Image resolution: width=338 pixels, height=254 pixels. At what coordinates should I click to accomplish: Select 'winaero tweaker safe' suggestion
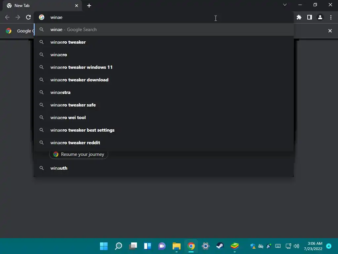tap(164, 105)
